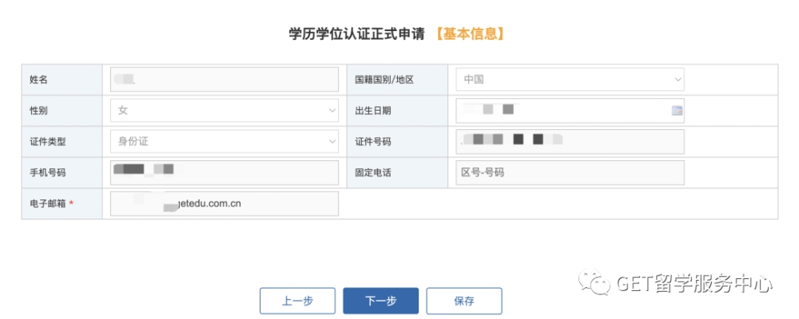Focus the 姓名 input field
Screen dimensions: 799x319
225,80
